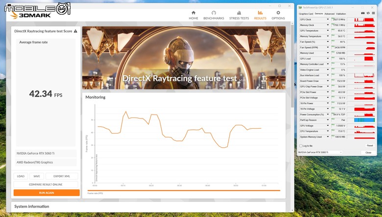Click the 3DMark vertical scrollbar
This screenshot has width=382, height=217.
[x=292, y=65]
